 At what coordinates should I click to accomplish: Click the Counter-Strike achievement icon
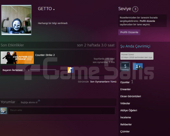click(x=71, y=70)
